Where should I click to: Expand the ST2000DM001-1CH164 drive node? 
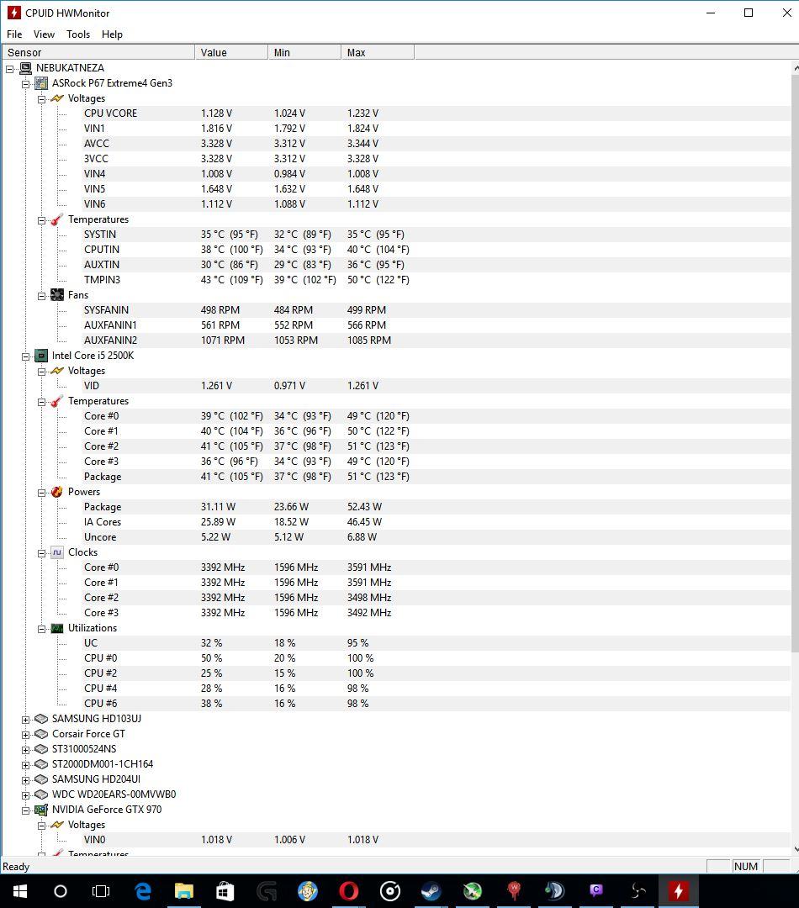[x=25, y=765]
